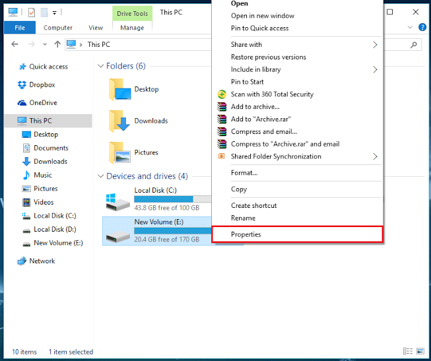Click the Up one level arrow
Screen dimensions: 431x361
[57, 44]
